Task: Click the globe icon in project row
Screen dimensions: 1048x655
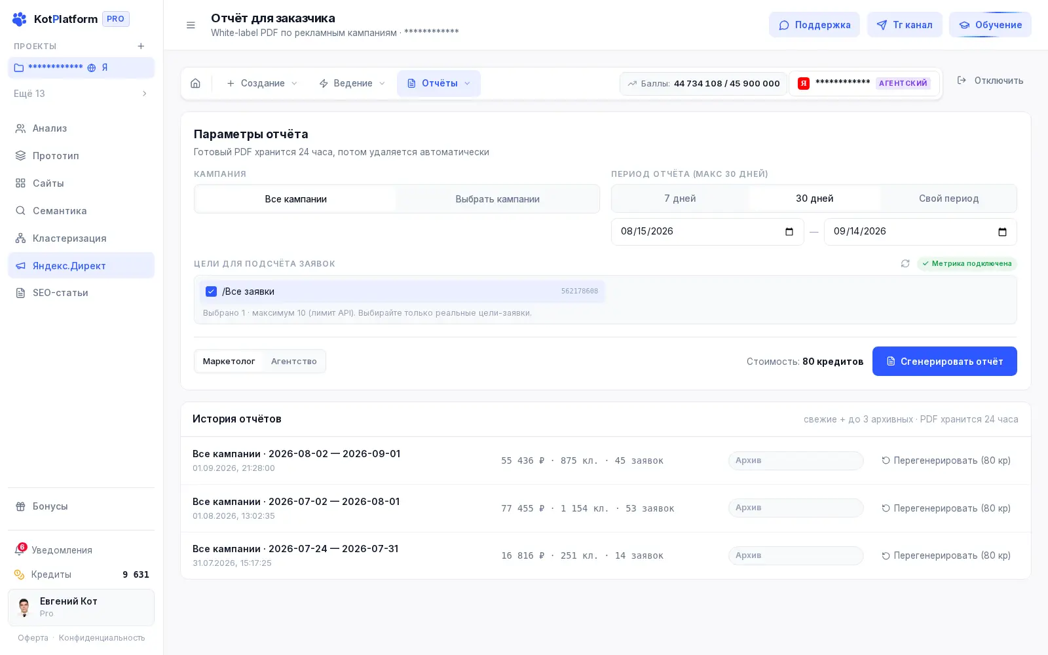Action: tap(92, 67)
